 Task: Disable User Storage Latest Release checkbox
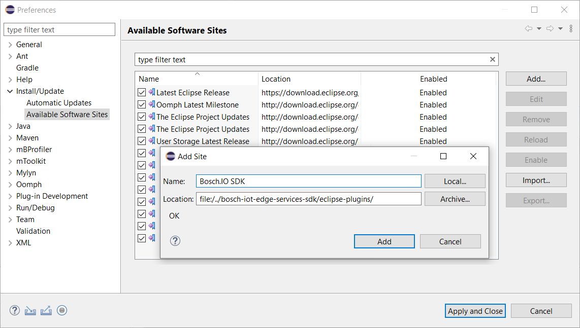(x=142, y=141)
